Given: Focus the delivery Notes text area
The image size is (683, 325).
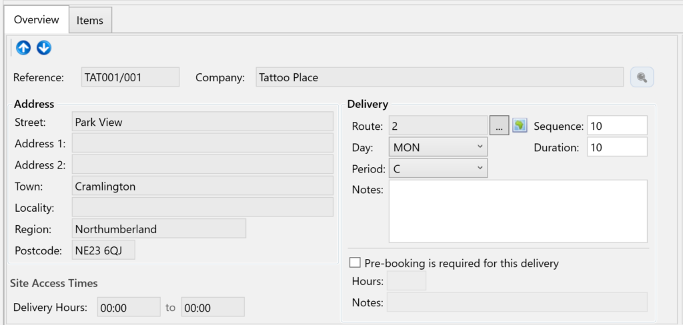Looking at the screenshot, I should (518, 211).
